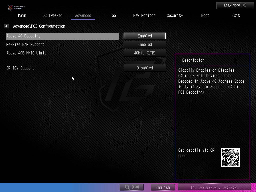Open the Above 4G Decoding dropdown

[x=145, y=36]
